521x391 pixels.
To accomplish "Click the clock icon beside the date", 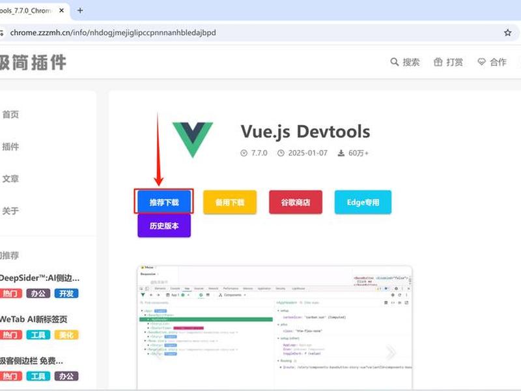I will [281, 153].
